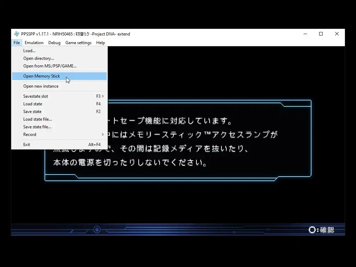Open the Help menu

coord(100,43)
